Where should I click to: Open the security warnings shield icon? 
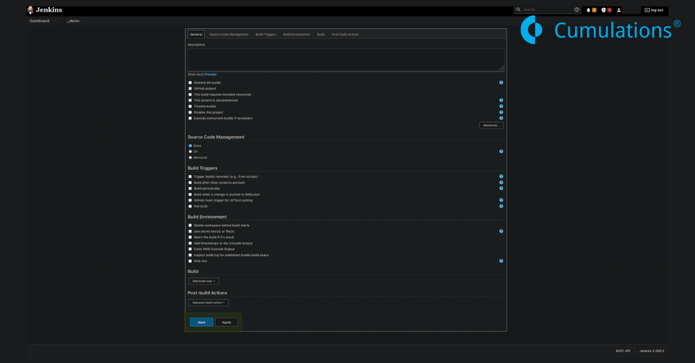point(603,10)
